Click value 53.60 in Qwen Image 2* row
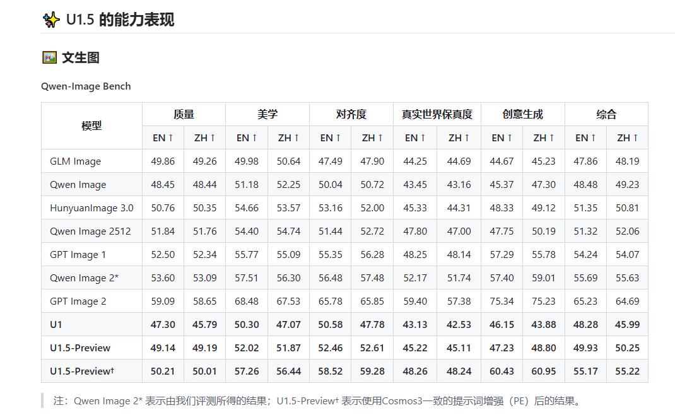Image resolution: width=675 pixels, height=415 pixels. (x=163, y=278)
